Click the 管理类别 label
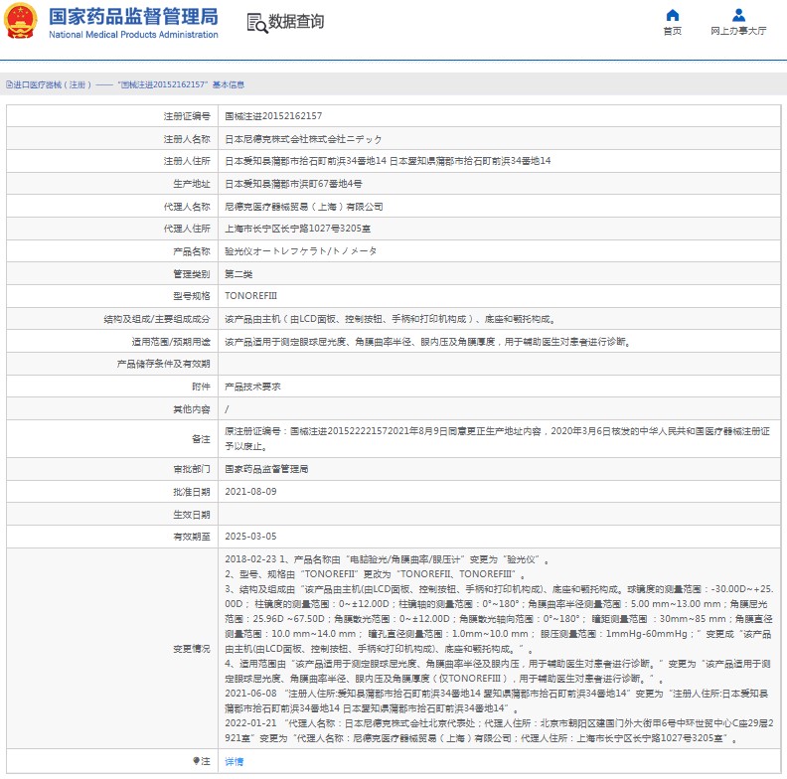 tap(191, 274)
